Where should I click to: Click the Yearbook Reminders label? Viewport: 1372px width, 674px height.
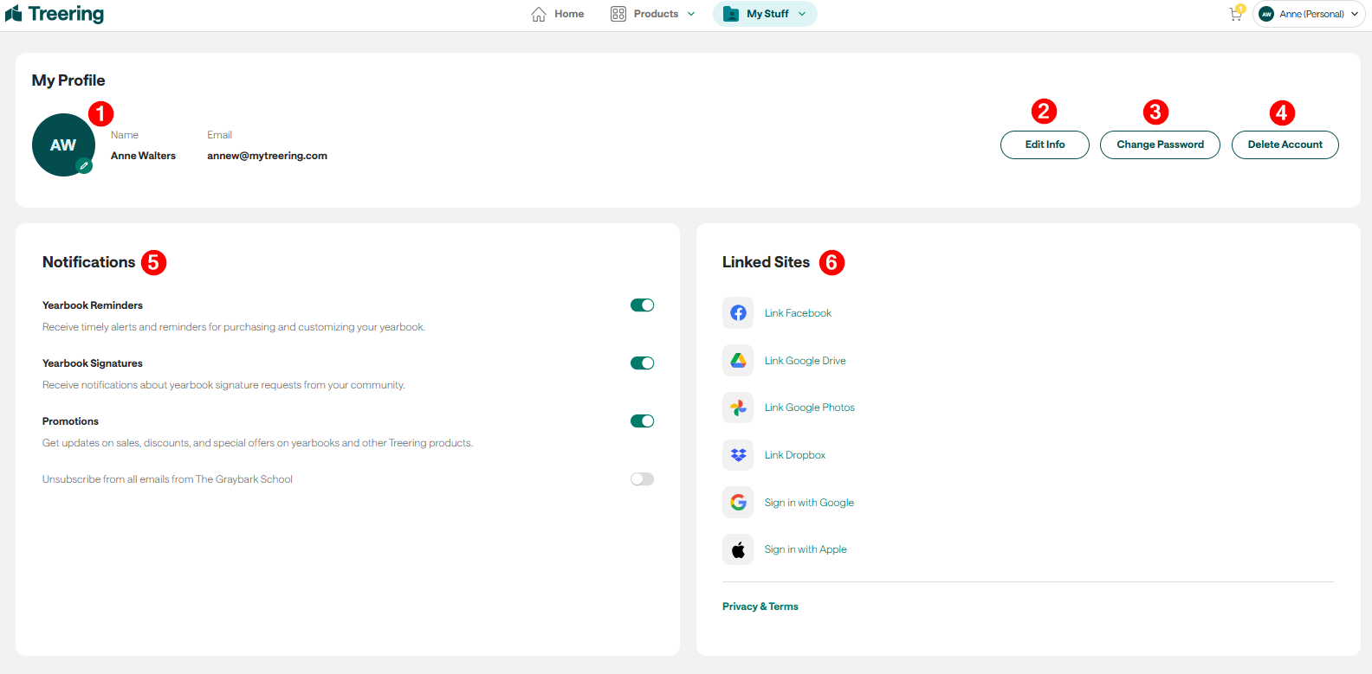pyautogui.click(x=93, y=305)
